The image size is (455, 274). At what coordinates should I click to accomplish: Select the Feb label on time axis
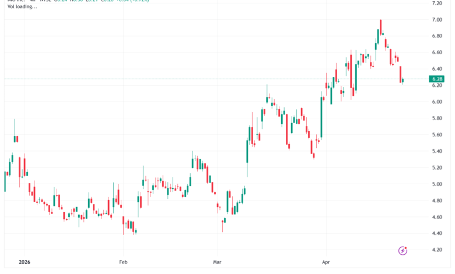click(123, 262)
